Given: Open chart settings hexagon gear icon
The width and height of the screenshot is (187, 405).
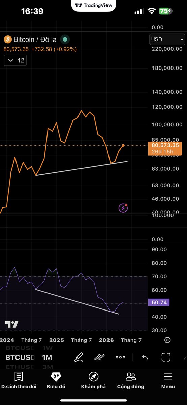Looking at the screenshot, I should pos(168,340).
